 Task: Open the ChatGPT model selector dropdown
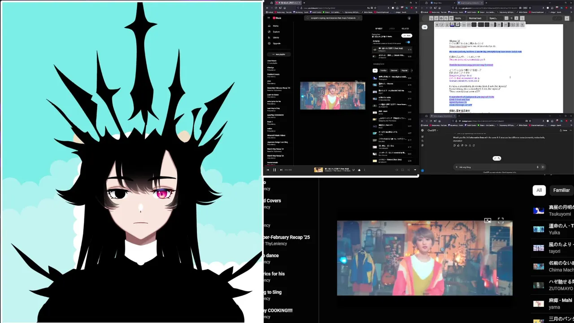pos(433,131)
